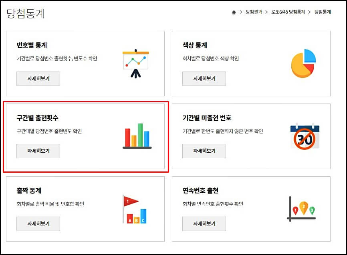Click the home icon in breadcrumb
This screenshot has width=347, height=255.
(234, 12)
